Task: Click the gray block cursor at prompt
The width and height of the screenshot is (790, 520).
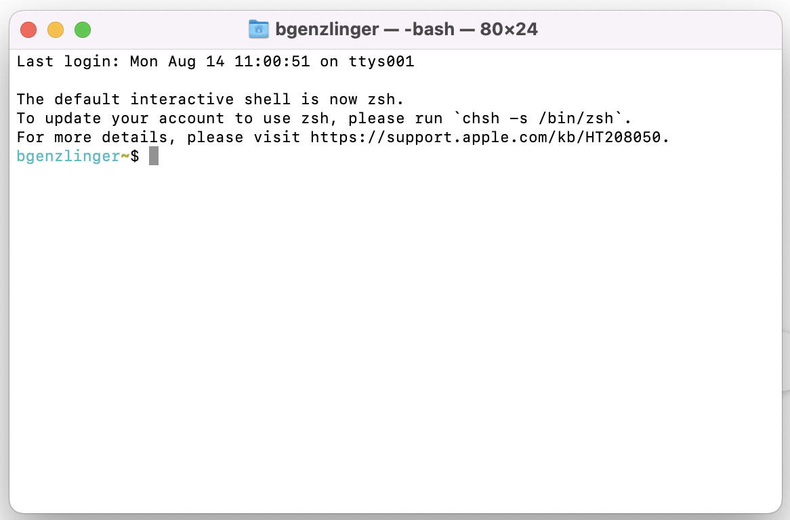Action: [154, 156]
